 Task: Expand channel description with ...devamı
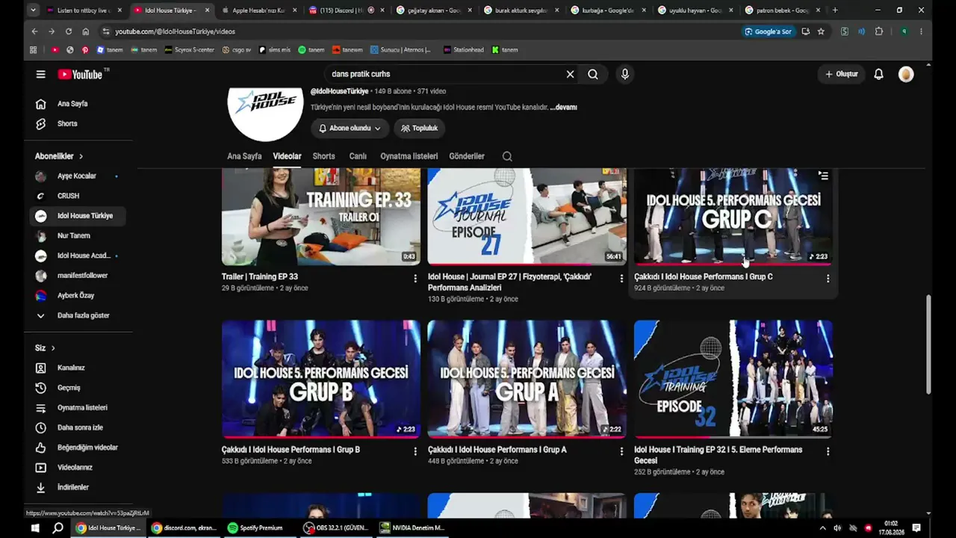pyautogui.click(x=564, y=108)
